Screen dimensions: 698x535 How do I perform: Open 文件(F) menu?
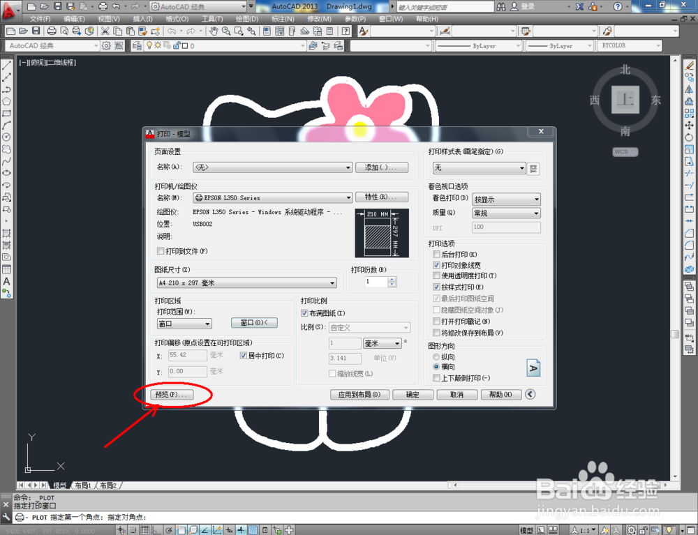coord(40,19)
